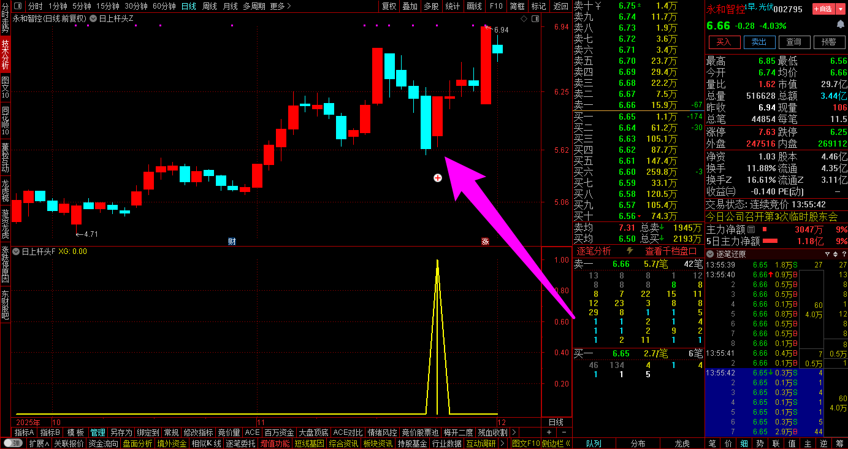Select the 势 tab at bottom right
Screen dimensions: 848x449
[760, 443]
